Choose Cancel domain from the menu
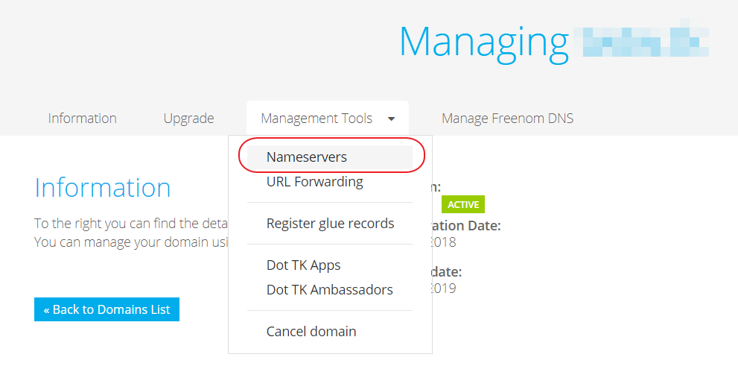 coord(311,331)
